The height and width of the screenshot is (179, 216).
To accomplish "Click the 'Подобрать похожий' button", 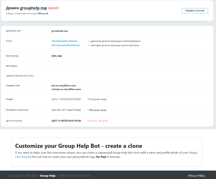I will coord(195,11).
